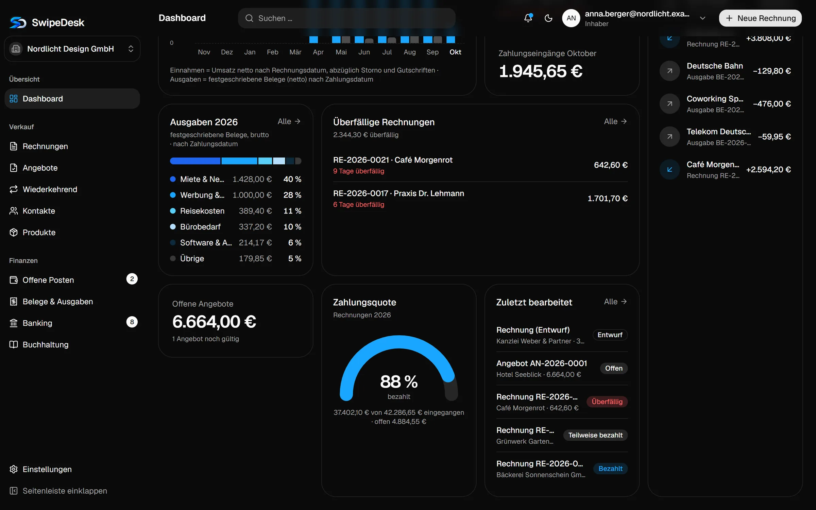Focus the Suchen search field
The height and width of the screenshot is (510, 816).
click(x=346, y=18)
